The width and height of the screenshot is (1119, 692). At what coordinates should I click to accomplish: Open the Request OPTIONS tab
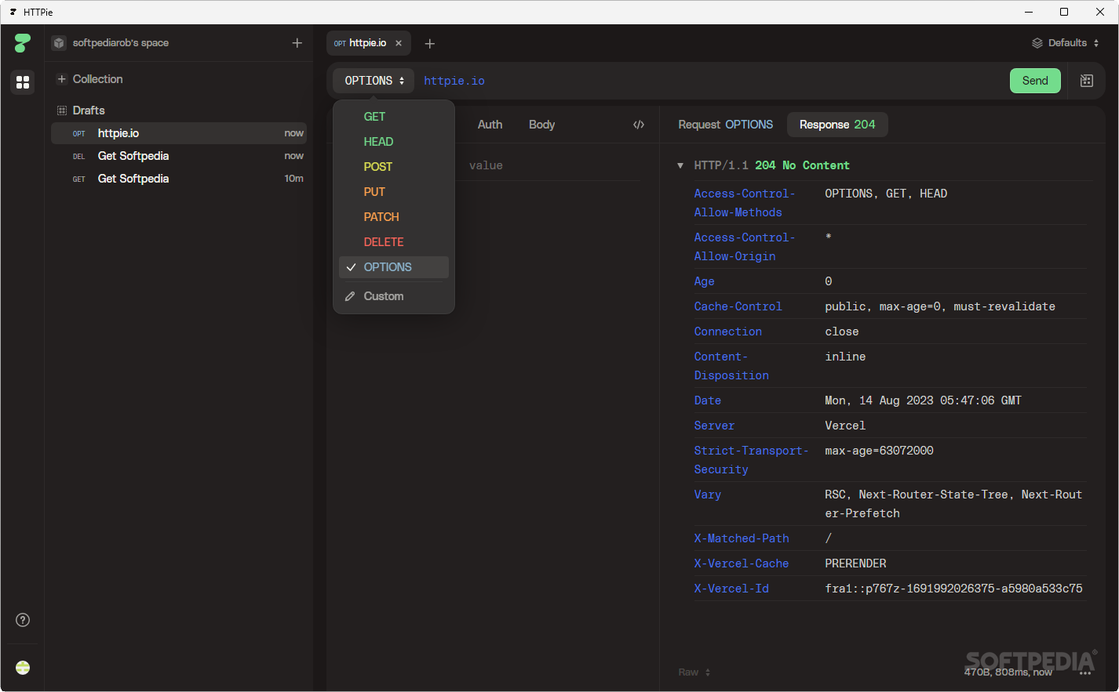pos(726,125)
